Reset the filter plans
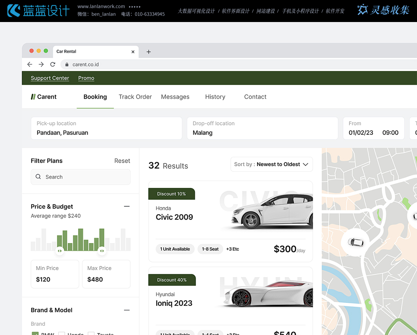The image size is (417, 335). pyautogui.click(x=122, y=161)
